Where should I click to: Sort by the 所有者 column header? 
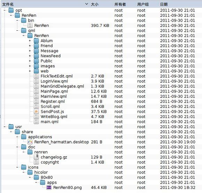[124, 5]
